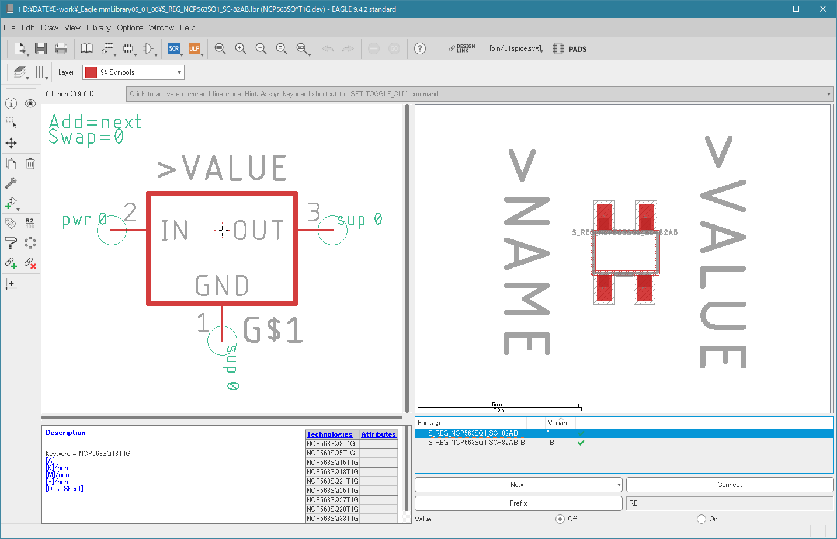Click the Print icon in toolbar
Viewport: 837px width, 539px height.
click(61, 48)
